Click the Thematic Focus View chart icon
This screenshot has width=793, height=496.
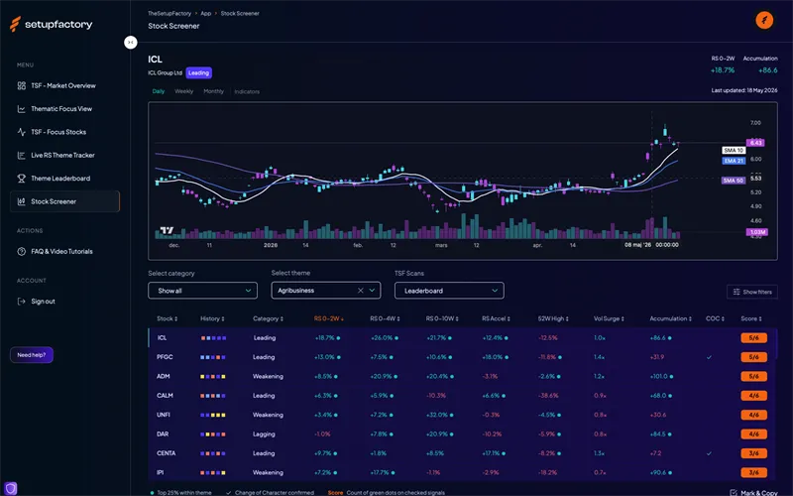(21, 109)
